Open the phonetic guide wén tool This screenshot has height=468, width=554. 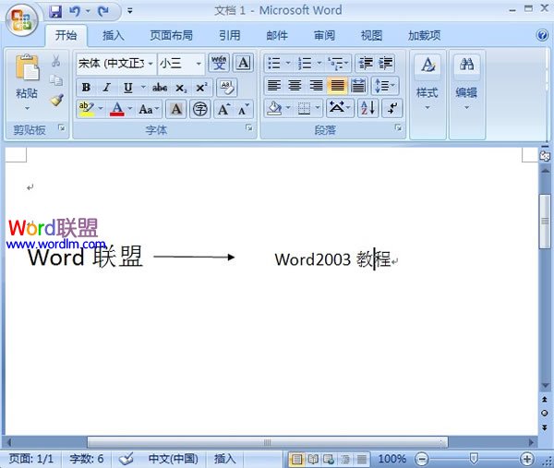(219, 63)
